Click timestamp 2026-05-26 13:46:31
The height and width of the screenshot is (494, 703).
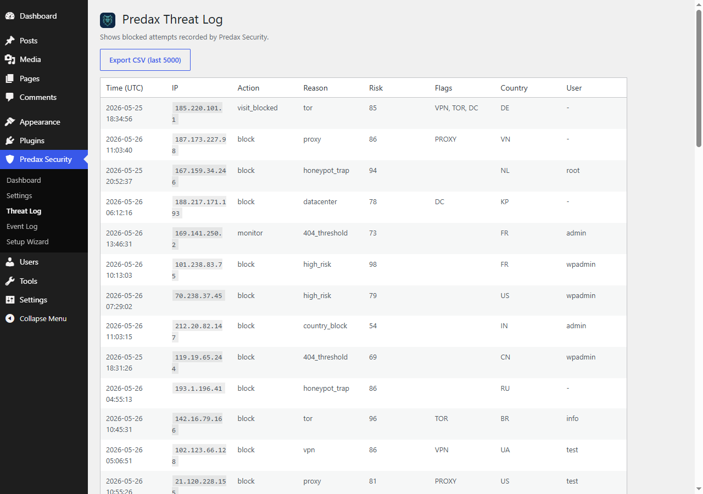click(124, 239)
